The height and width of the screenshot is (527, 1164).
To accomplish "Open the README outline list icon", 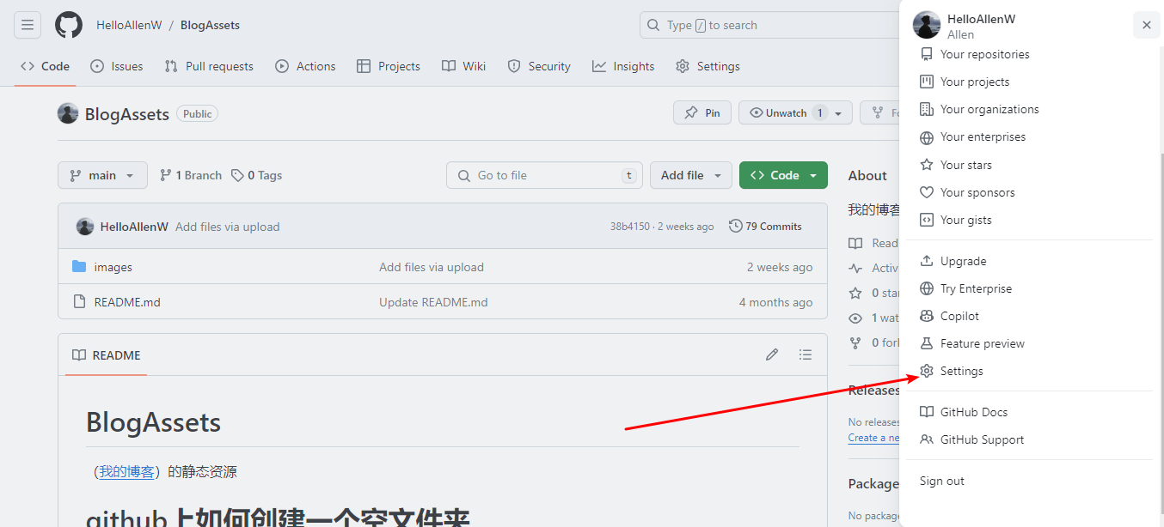I will tap(805, 354).
